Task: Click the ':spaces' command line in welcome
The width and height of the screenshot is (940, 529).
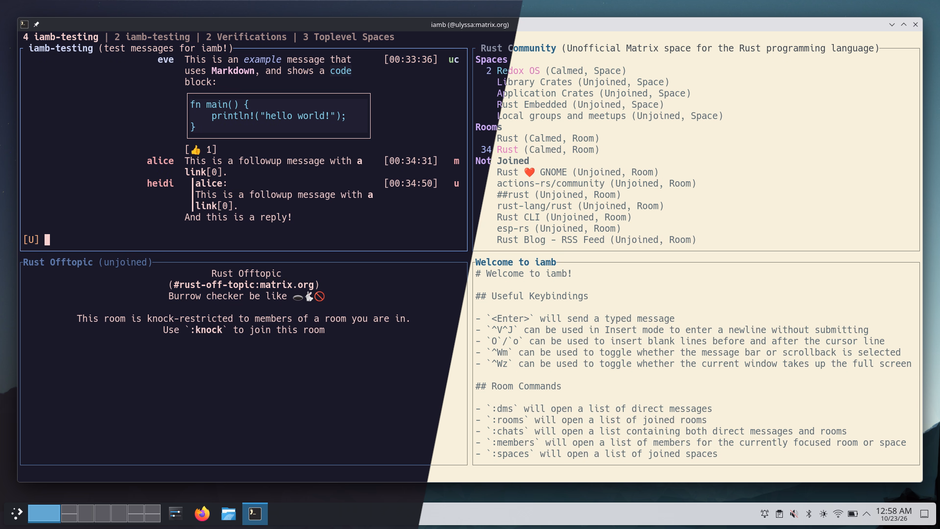Action: [x=596, y=454]
